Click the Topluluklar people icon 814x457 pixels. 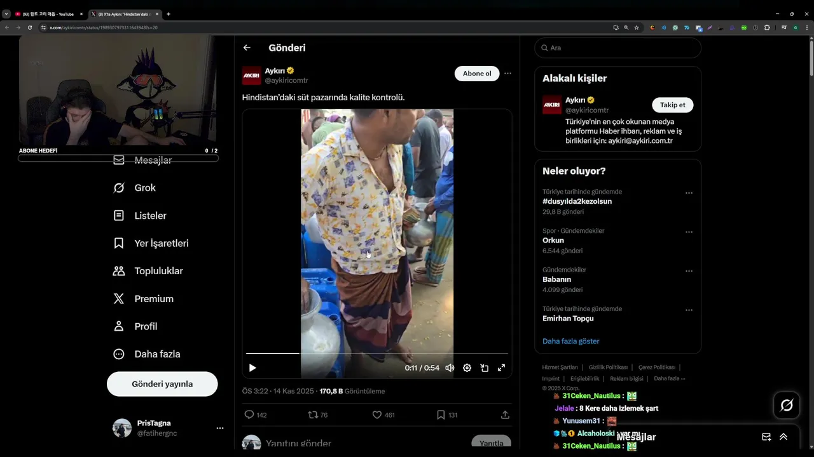coord(119,271)
